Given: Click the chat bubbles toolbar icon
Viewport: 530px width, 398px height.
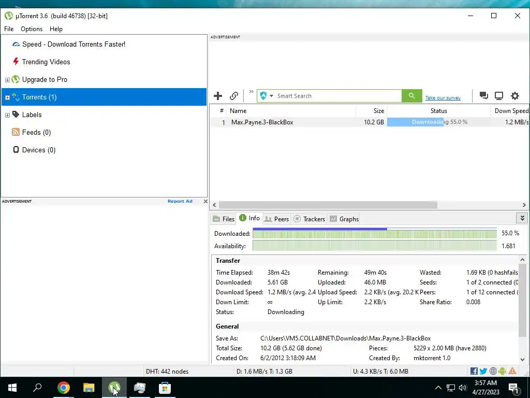Looking at the screenshot, I should click(484, 96).
